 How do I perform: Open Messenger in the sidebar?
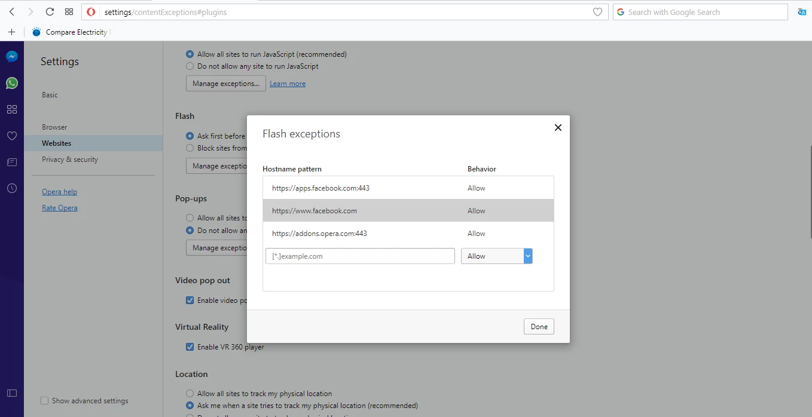click(12, 57)
